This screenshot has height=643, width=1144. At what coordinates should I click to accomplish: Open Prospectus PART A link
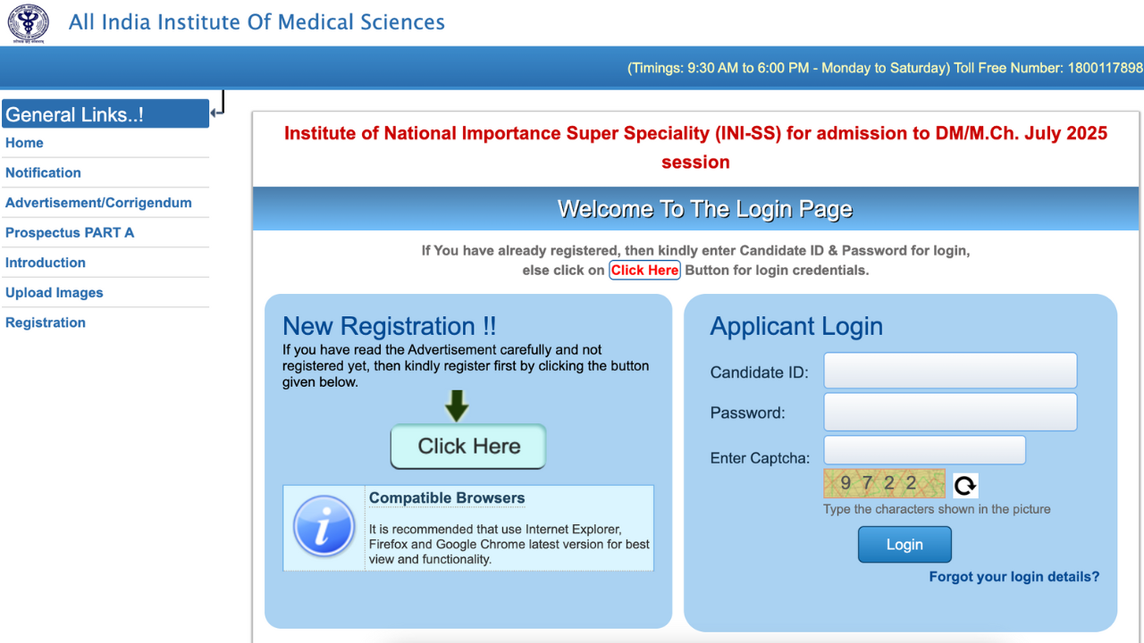click(x=70, y=233)
